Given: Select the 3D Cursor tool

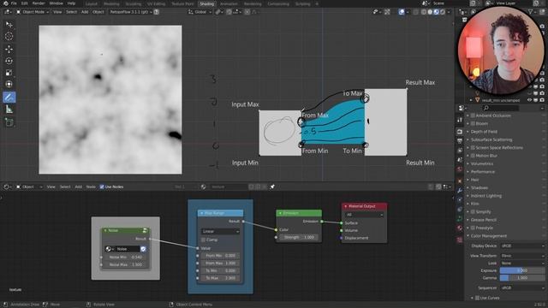Looking at the screenshot, I should (9, 36).
